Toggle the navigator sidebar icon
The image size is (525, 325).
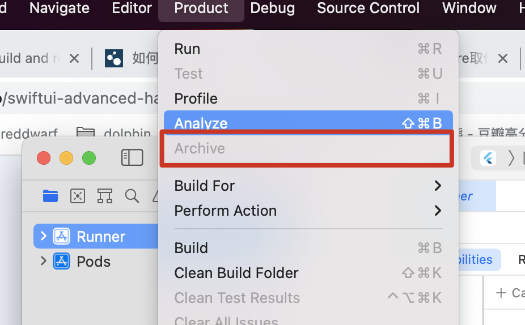coord(132,157)
